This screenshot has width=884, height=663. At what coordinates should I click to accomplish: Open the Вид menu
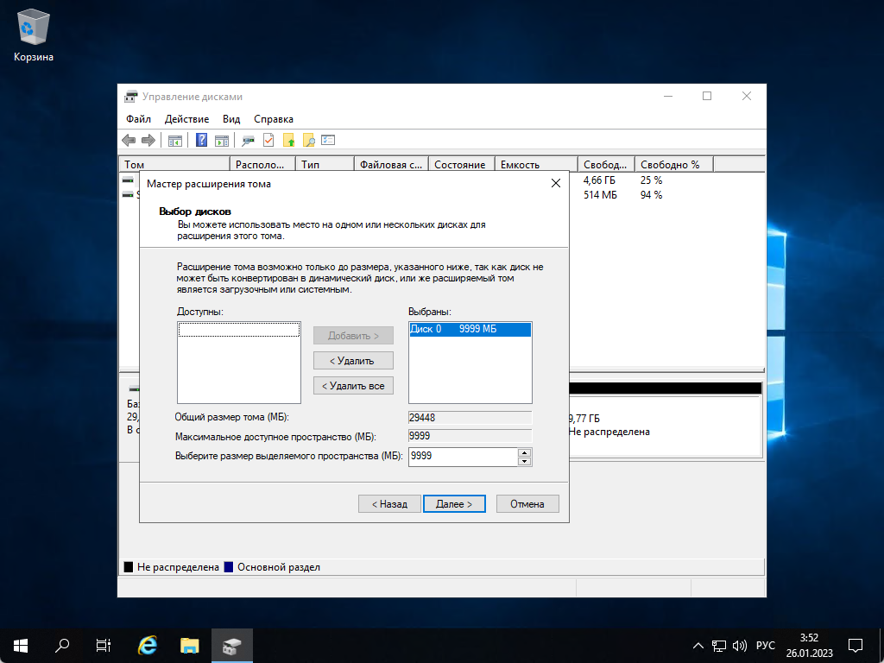230,118
